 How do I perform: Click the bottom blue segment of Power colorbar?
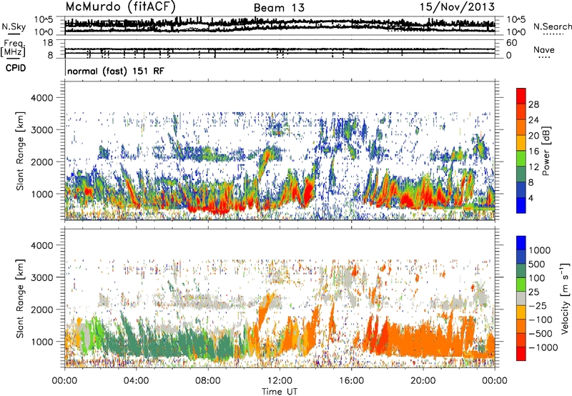(x=521, y=205)
